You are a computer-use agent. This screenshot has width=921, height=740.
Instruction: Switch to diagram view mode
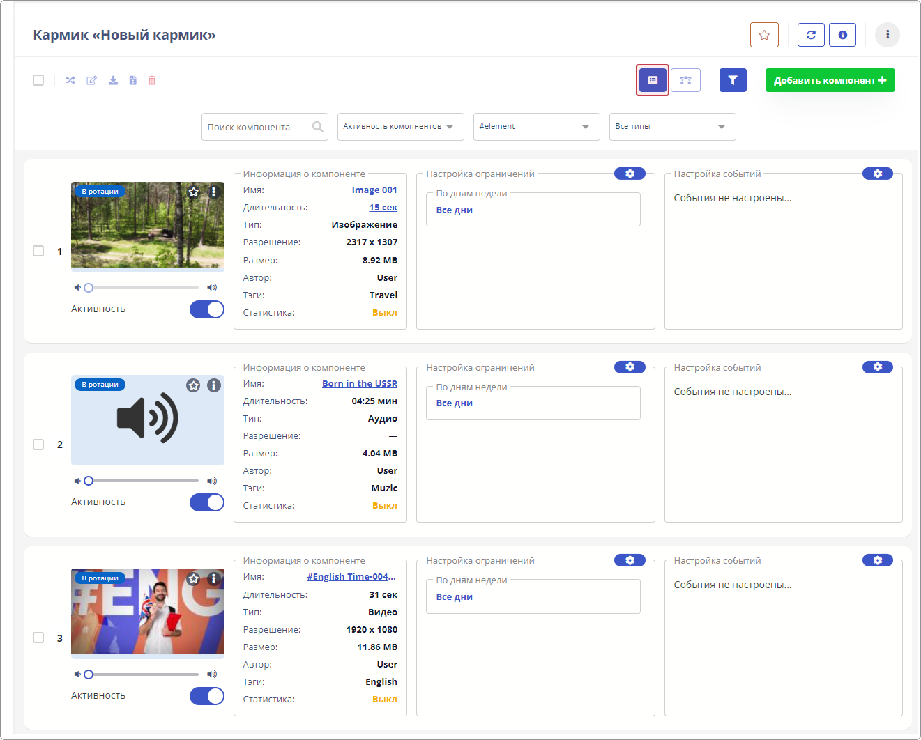685,80
